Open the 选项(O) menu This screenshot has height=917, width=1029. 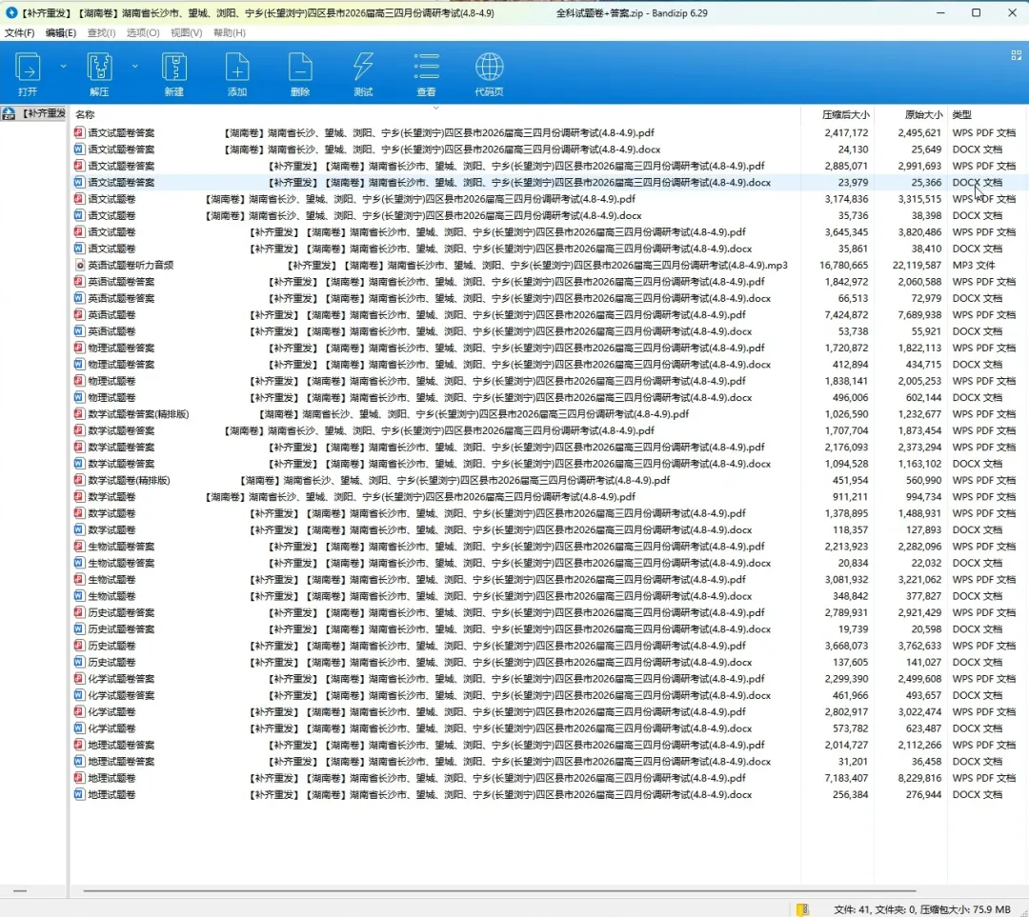[x=142, y=32]
